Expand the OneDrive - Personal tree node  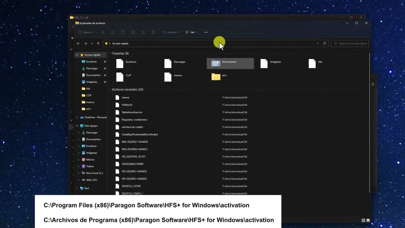tap(77, 117)
